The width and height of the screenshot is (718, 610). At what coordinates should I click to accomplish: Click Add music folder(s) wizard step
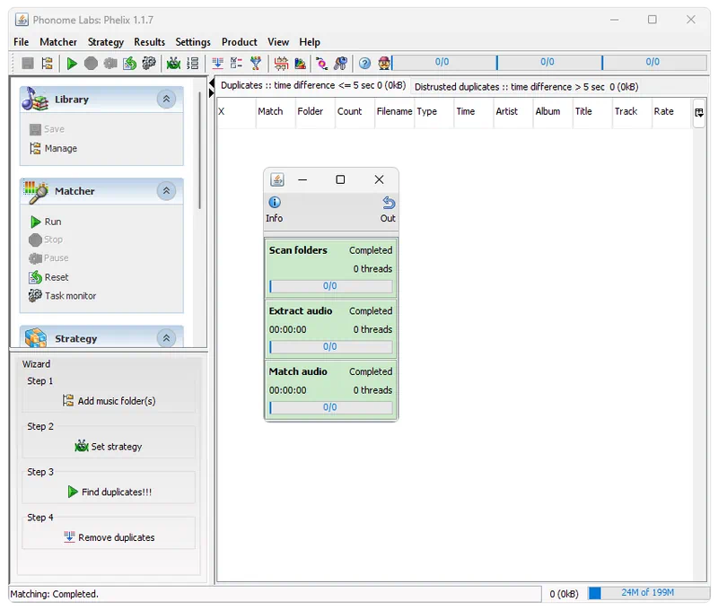[x=109, y=401]
